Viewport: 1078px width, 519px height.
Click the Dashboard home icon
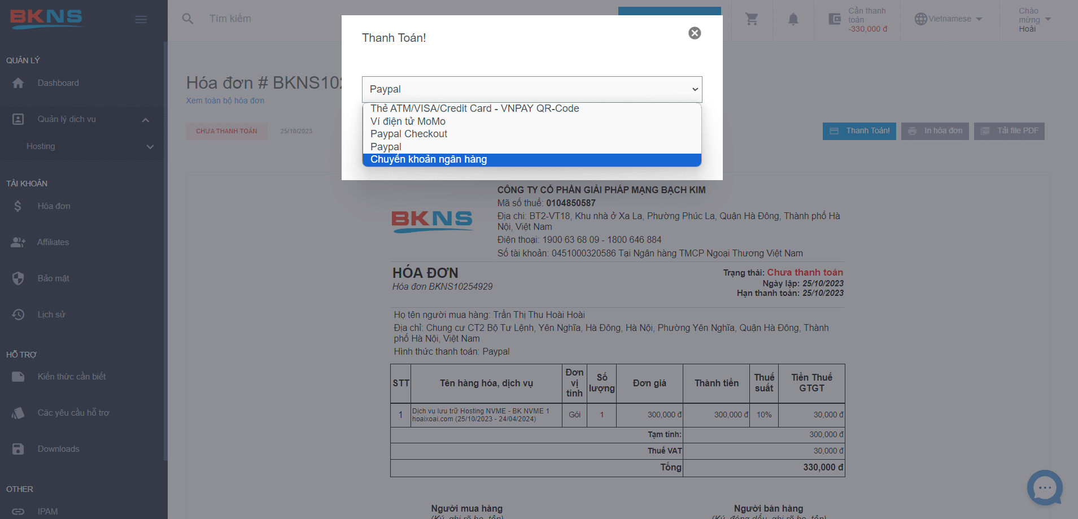[18, 83]
